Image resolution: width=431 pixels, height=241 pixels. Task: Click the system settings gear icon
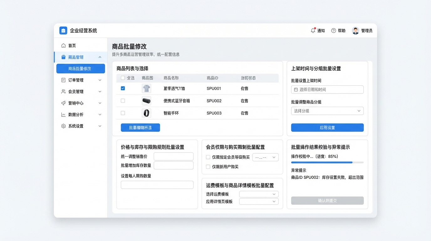(64, 126)
